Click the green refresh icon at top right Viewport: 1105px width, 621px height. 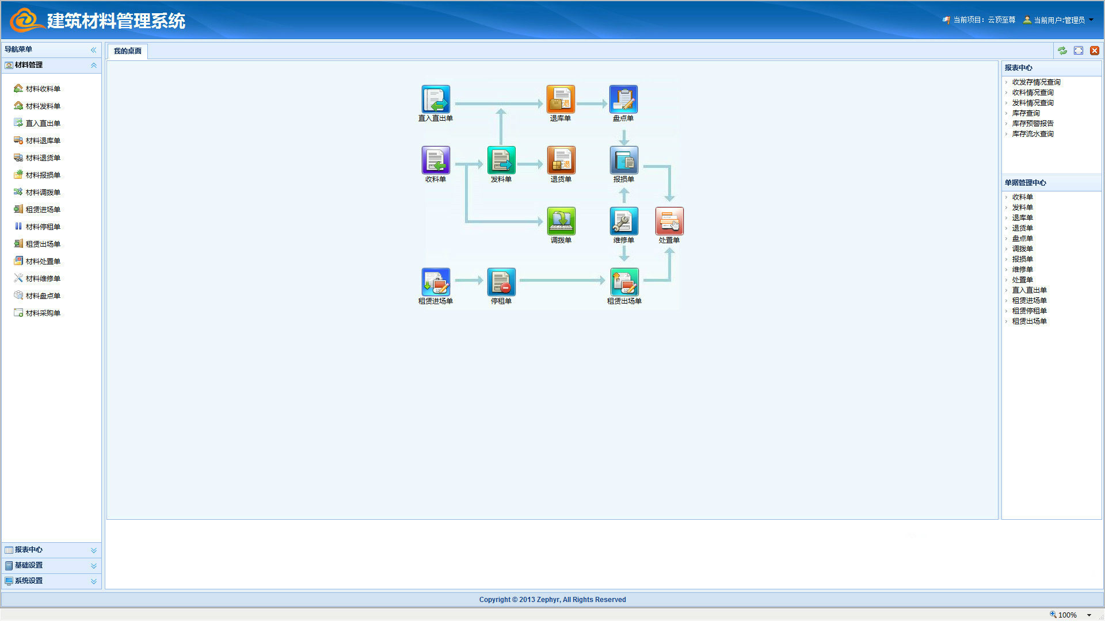[x=1062, y=51]
